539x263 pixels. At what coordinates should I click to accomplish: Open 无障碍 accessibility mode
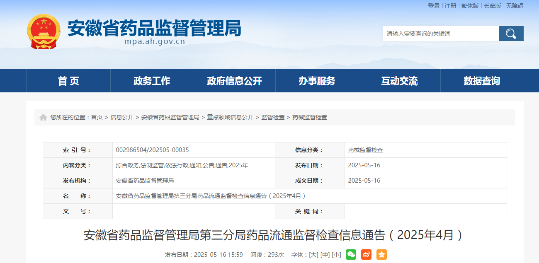pos(515,6)
